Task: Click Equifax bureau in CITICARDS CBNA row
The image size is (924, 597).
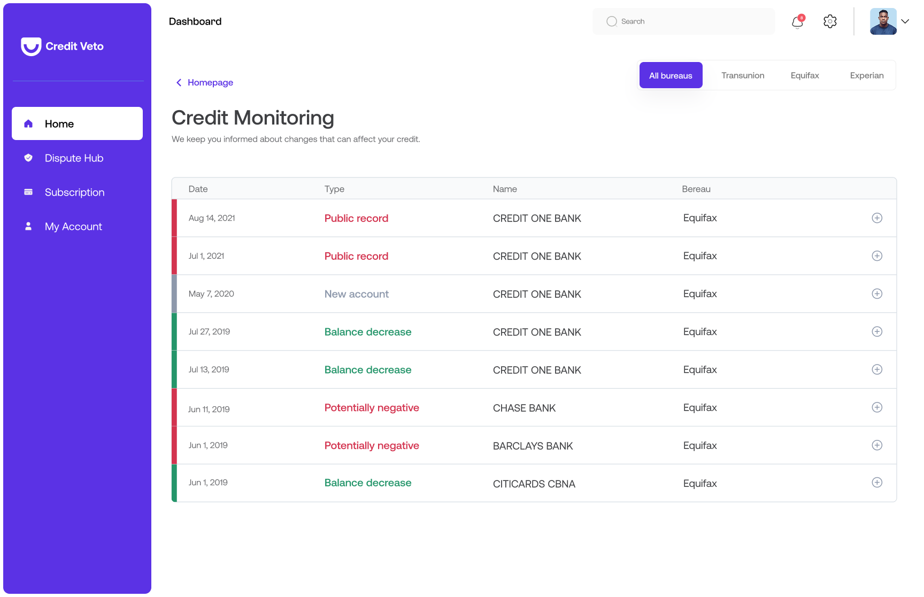Action: point(700,484)
